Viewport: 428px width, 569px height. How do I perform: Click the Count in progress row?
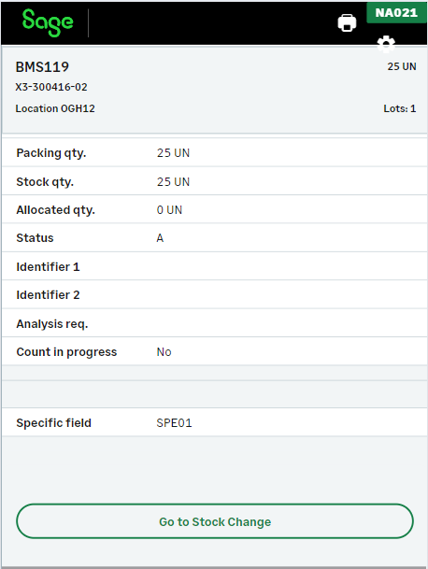point(215,351)
